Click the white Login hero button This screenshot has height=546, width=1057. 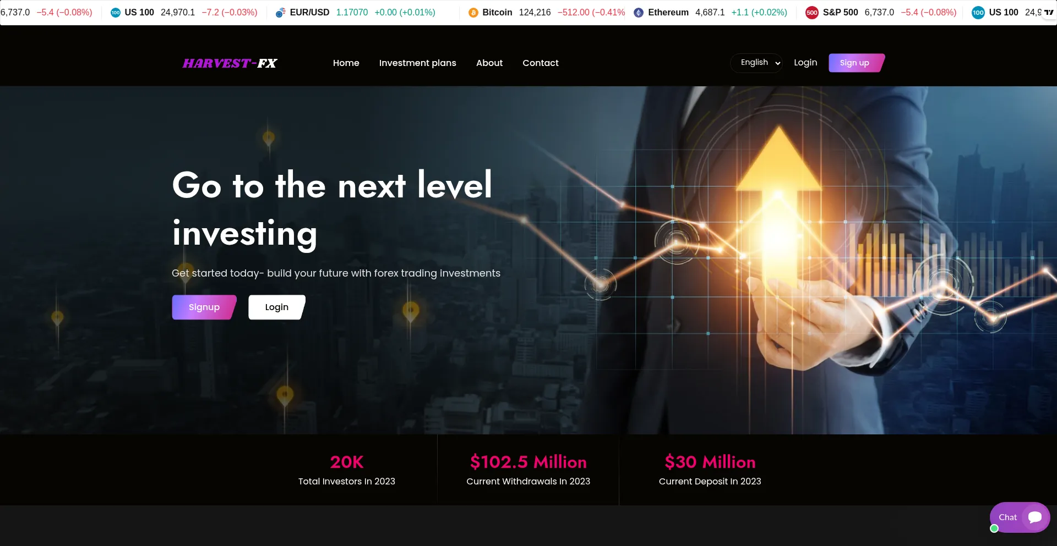click(x=277, y=307)
